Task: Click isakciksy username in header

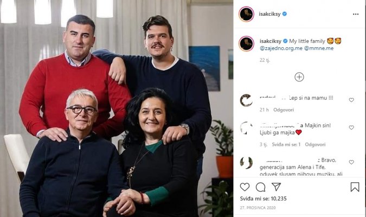Action: 269,14
